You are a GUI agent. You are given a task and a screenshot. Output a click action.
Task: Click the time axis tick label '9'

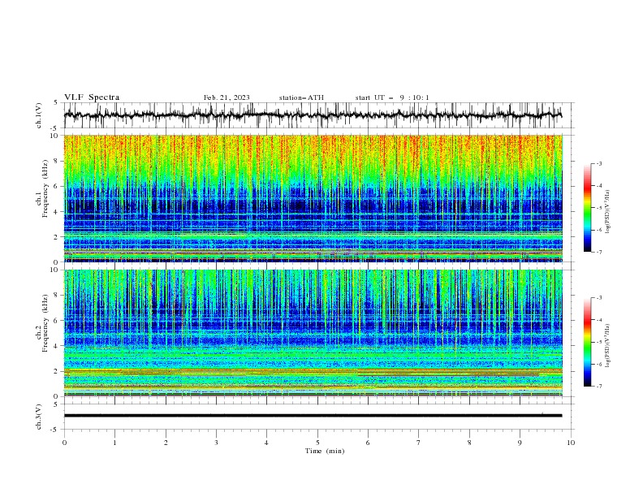520,443
